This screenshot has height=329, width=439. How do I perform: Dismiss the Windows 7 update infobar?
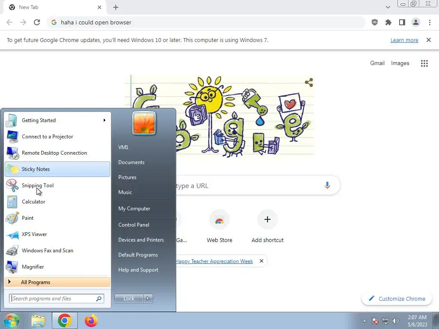click(429, 40)
